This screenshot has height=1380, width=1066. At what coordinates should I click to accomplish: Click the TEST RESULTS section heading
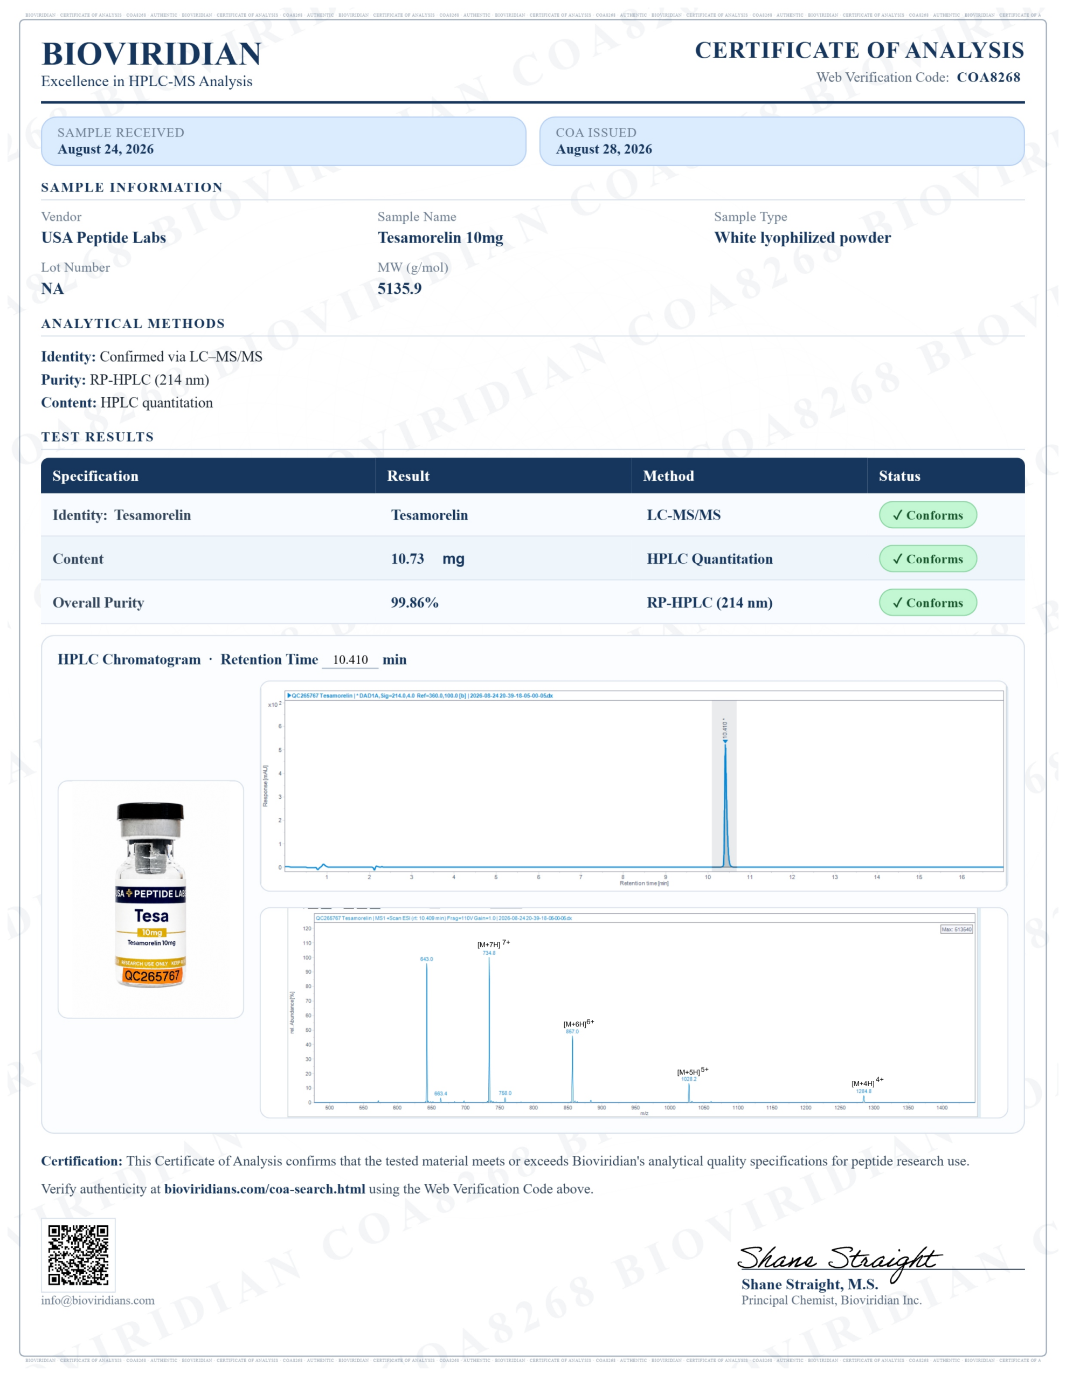click(x=98, y=437)
